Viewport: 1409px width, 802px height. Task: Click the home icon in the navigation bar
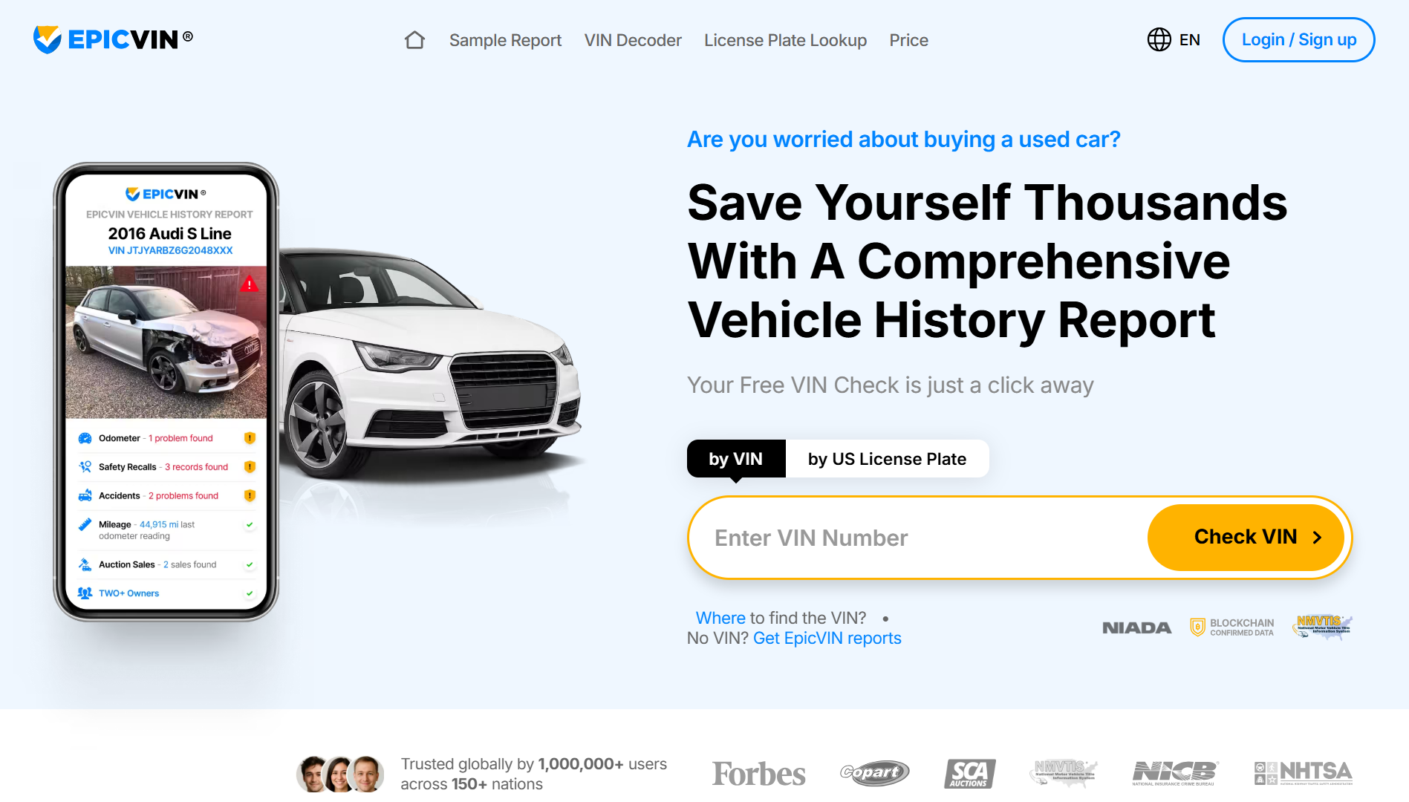tap(414, 40)
